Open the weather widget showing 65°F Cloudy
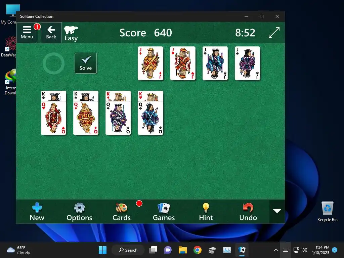The width and height of the screenshot is (344, 258). 18,250
